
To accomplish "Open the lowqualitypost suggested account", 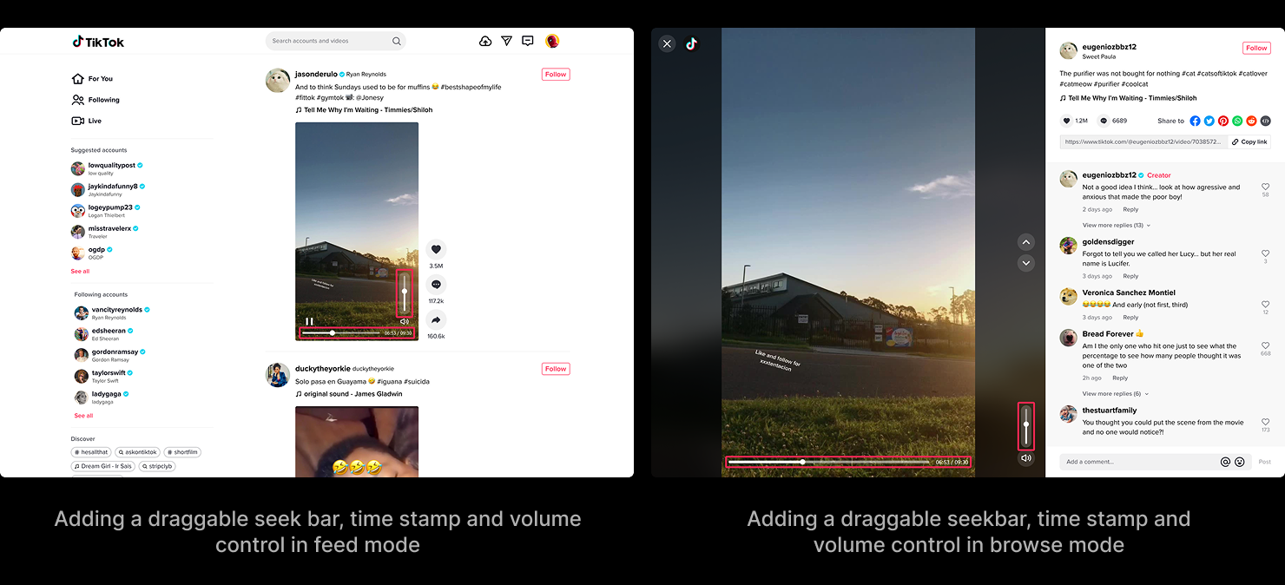I will tap(107, 168).
